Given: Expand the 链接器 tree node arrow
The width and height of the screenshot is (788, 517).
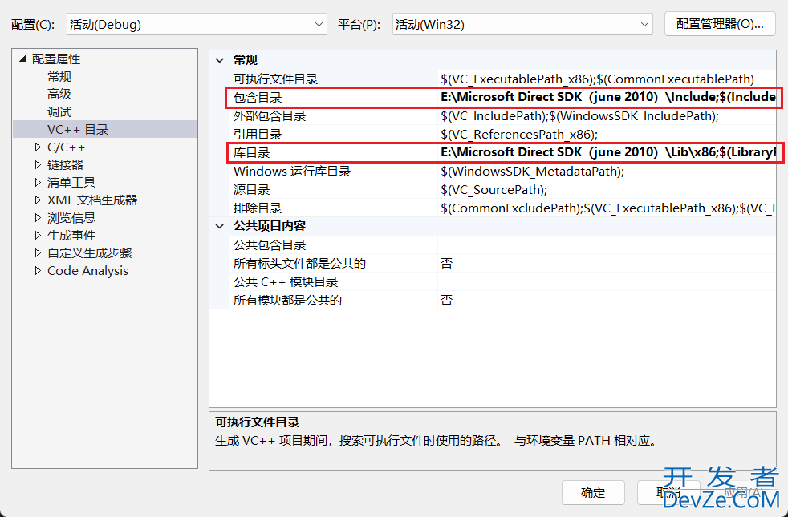Looking at the screenshot, I should click(x=38, y=164).
